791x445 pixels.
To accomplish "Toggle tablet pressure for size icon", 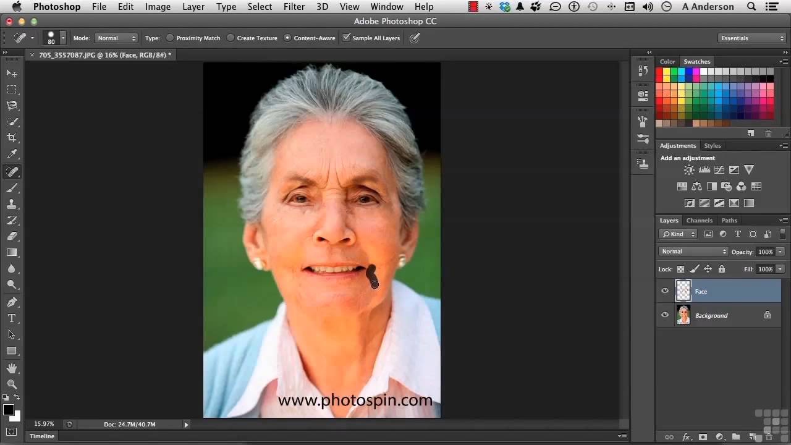I will click(x=415, y=38).
